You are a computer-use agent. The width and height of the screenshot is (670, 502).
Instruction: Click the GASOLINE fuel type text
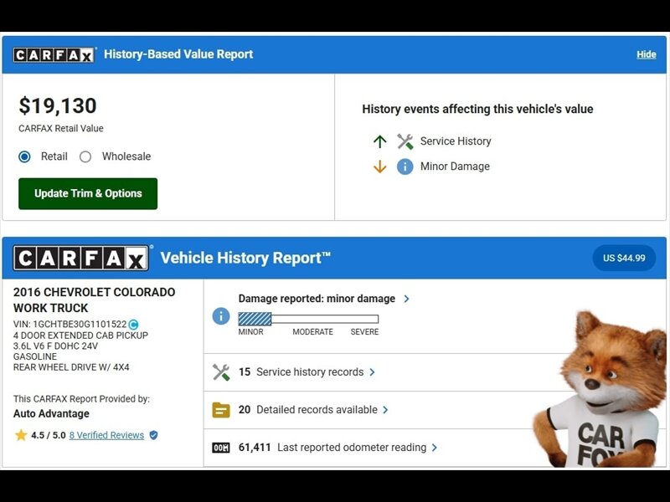pyautogui.click(x=35, y=356)
